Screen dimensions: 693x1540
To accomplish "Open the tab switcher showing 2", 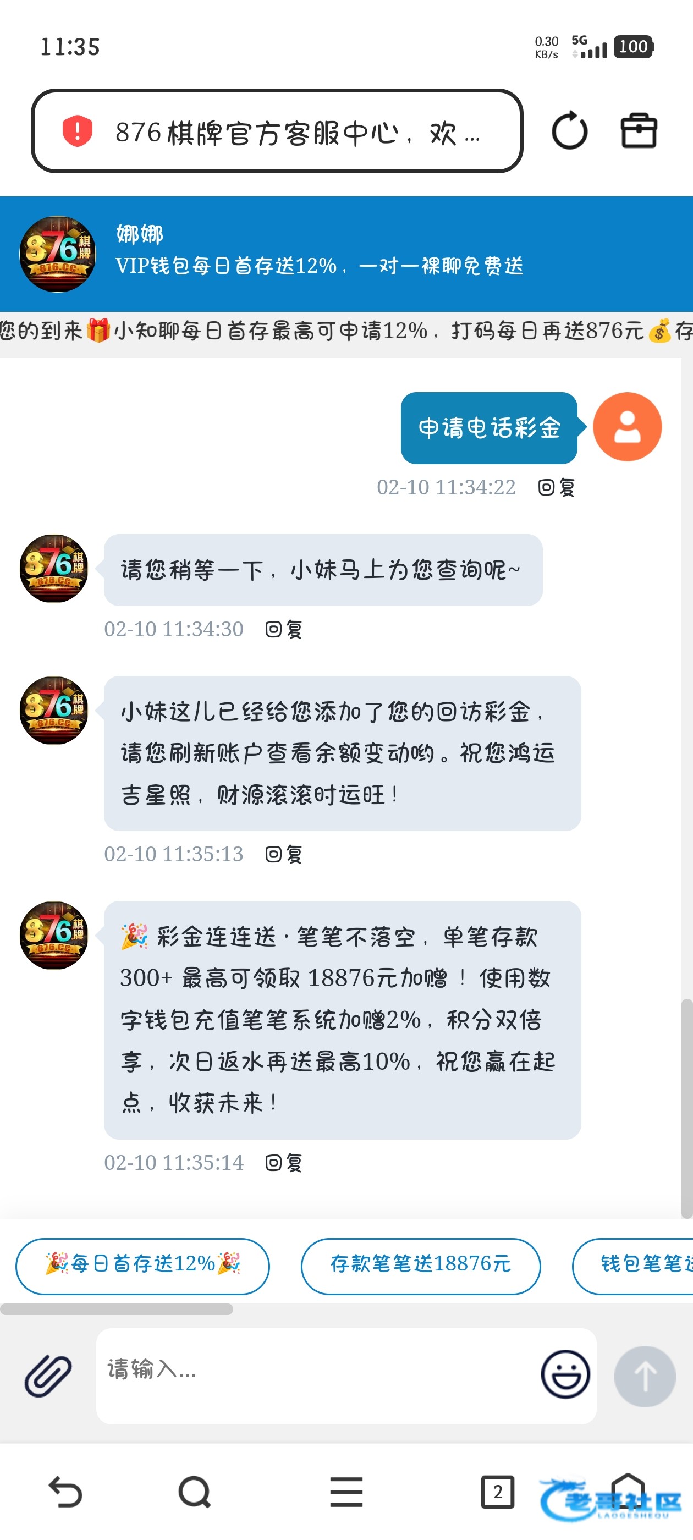I will [498, 1492].
